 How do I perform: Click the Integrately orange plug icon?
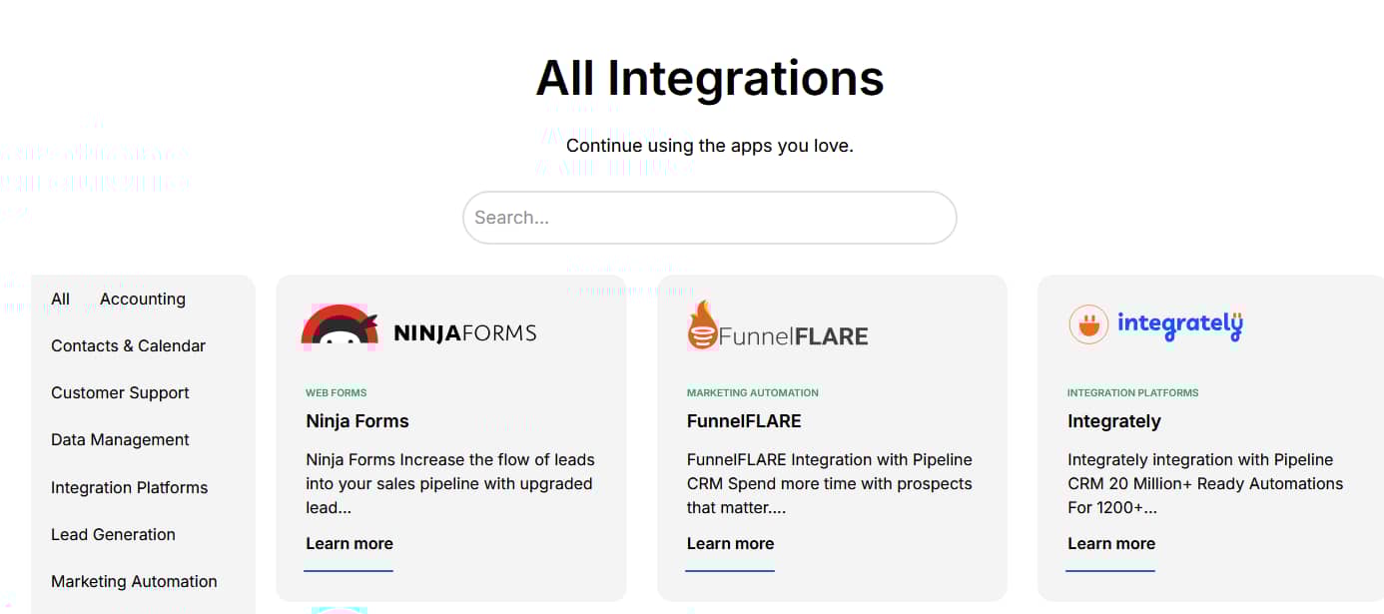point(1087,323)
